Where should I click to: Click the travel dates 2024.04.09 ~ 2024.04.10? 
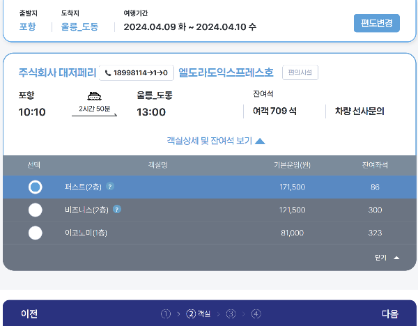[x=189, y=26]
